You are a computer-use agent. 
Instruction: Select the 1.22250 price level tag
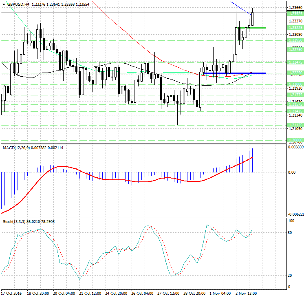point(295,73)
